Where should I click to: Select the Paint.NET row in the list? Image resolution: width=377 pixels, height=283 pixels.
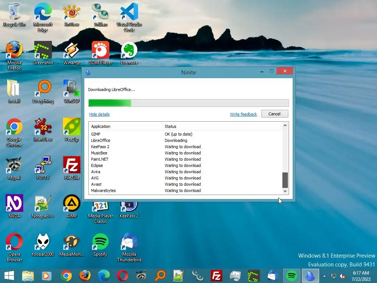186,159
